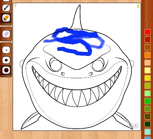The height and width of the screenshot is (139, 153).
Task: Pick the peach color swatch
Action: [148, 62]
